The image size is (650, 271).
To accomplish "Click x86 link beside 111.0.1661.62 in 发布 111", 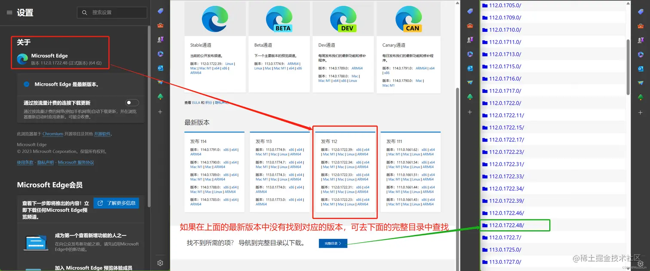I will 424,150.
